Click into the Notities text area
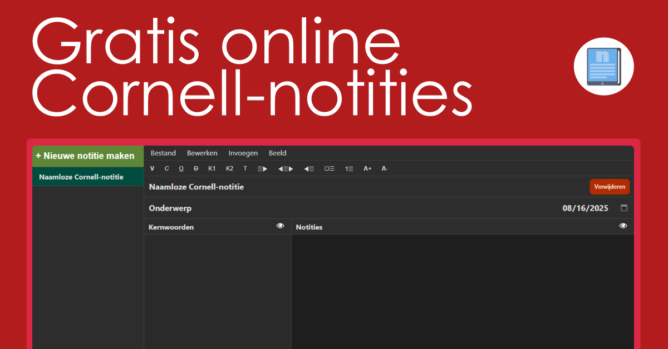The image size is (668, 349). [463, 291]
